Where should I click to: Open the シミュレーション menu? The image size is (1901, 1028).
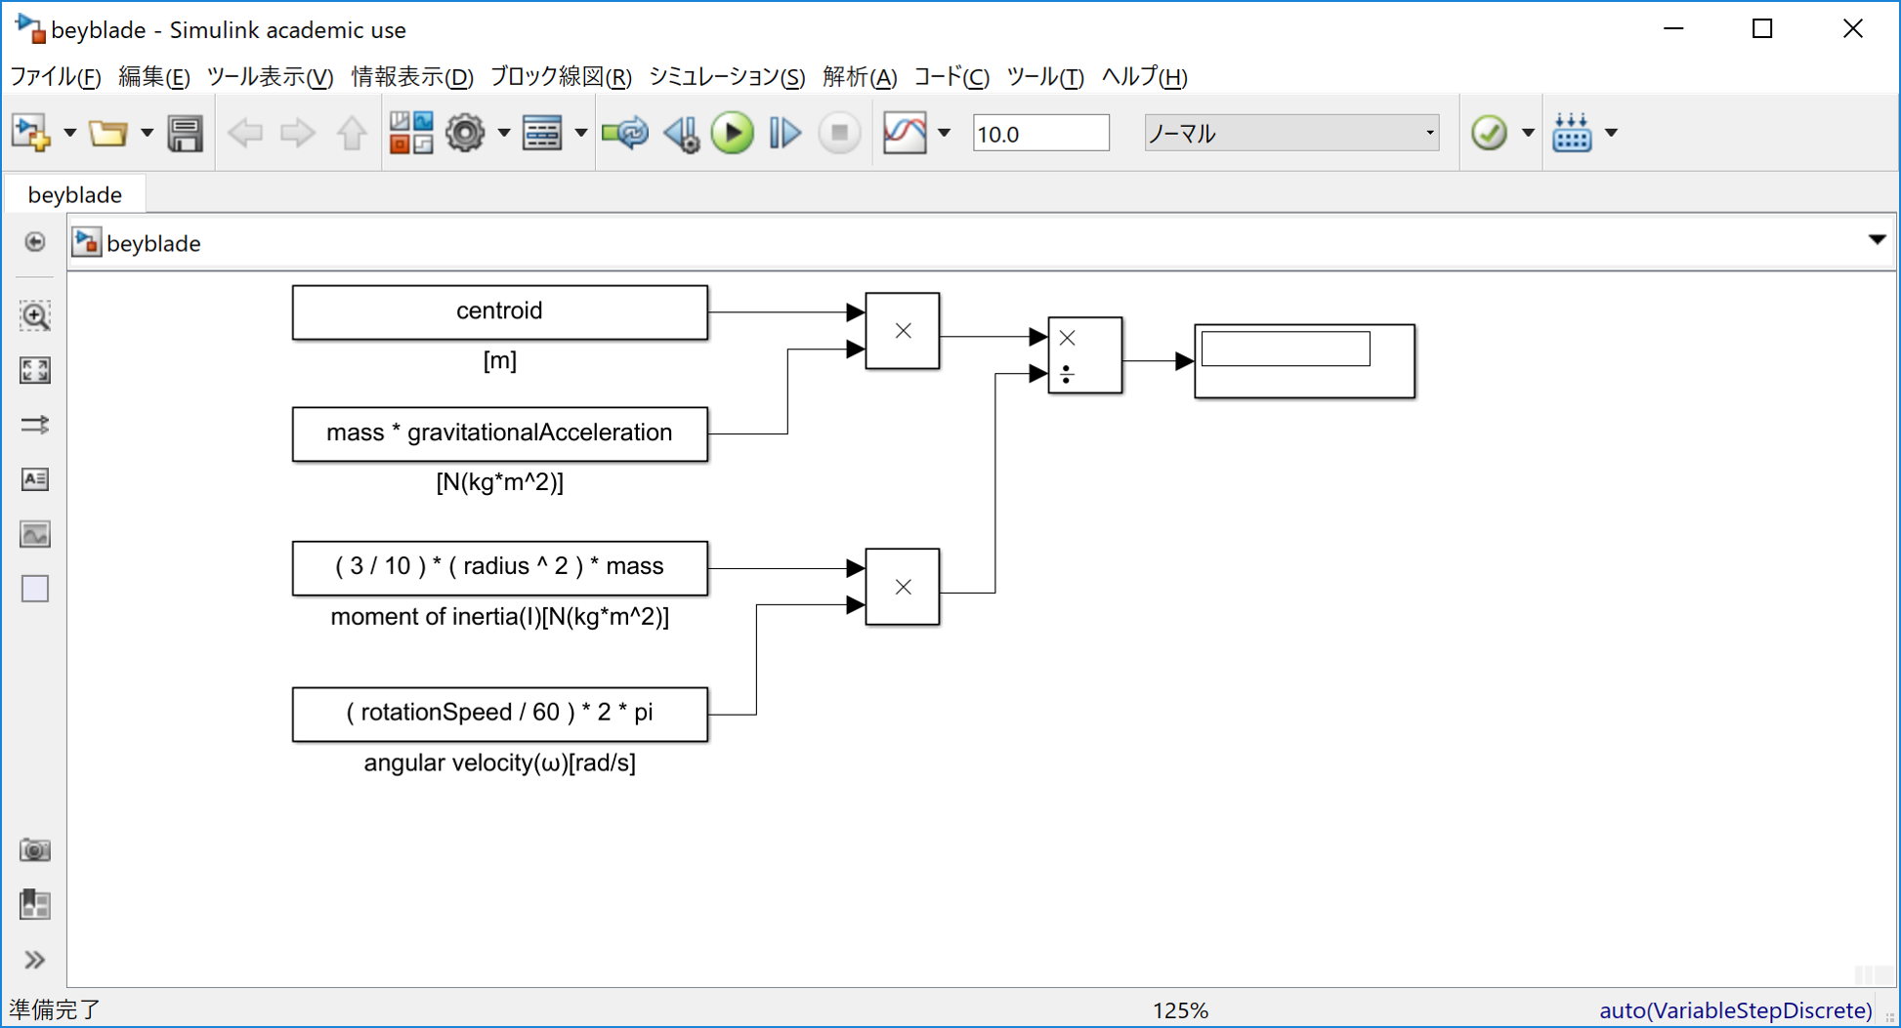pos(727,77)
